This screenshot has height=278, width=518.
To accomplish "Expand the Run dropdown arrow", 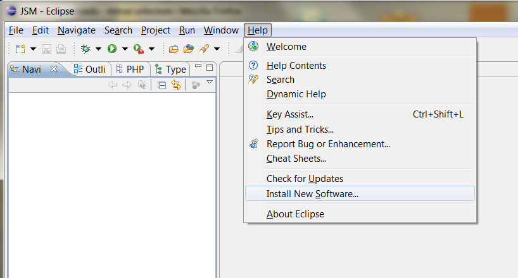I will 125,49.
